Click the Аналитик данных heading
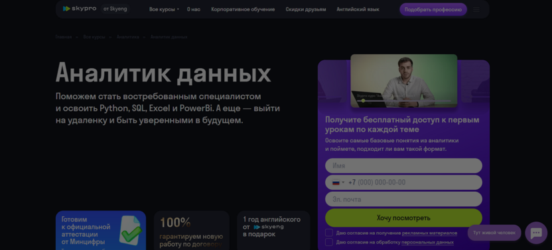 coord(163,73)
